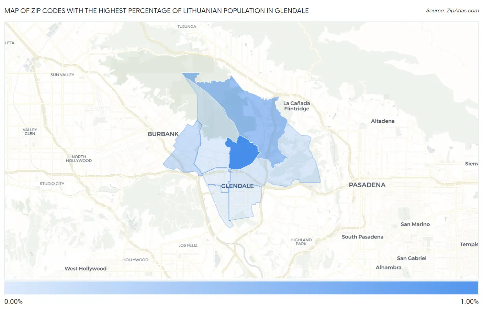Click the GLENDALE city label
This screenshot has width=483, height=309.
tap(237, 186)
